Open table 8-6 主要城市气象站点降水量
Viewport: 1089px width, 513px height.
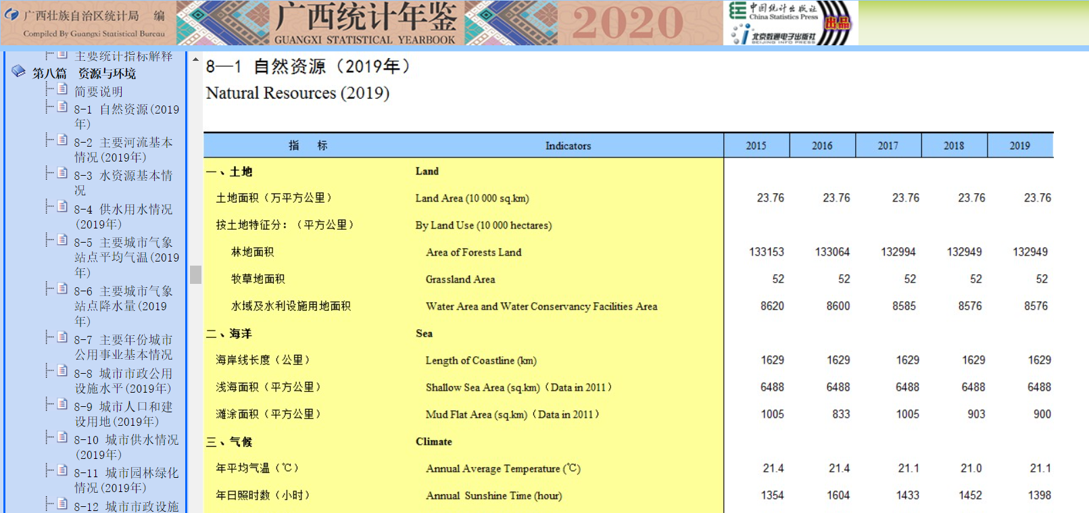tap(123, 306)
